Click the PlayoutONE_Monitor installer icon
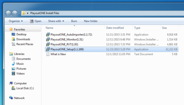The height and width of the screenshot is (105, 184). 48,39
